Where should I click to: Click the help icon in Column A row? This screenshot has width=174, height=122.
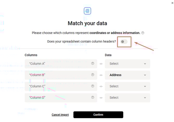pos(93,64)
